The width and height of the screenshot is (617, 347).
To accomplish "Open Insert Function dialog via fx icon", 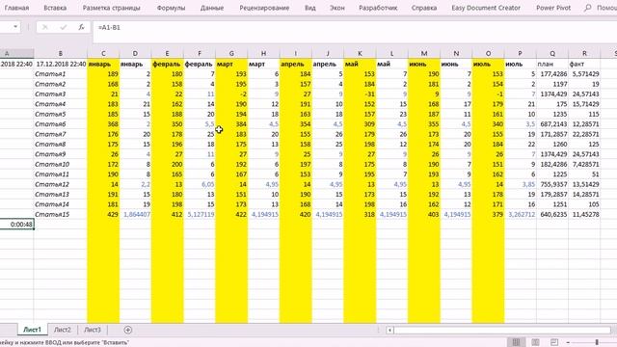I will [81, 27].
